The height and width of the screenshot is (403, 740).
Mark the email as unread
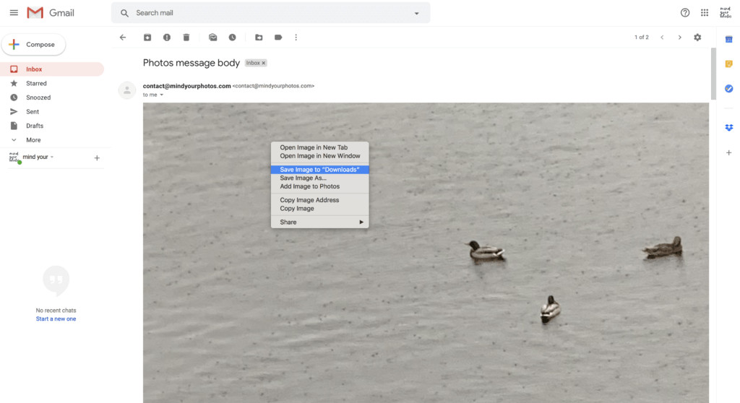click(x=213, y=38)
